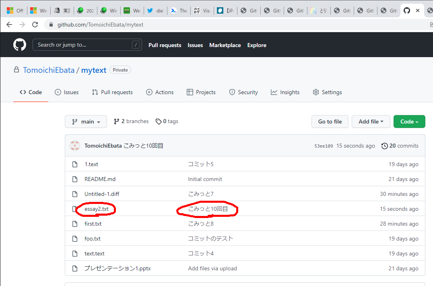Open the green Code dropdown

point(409,121)
